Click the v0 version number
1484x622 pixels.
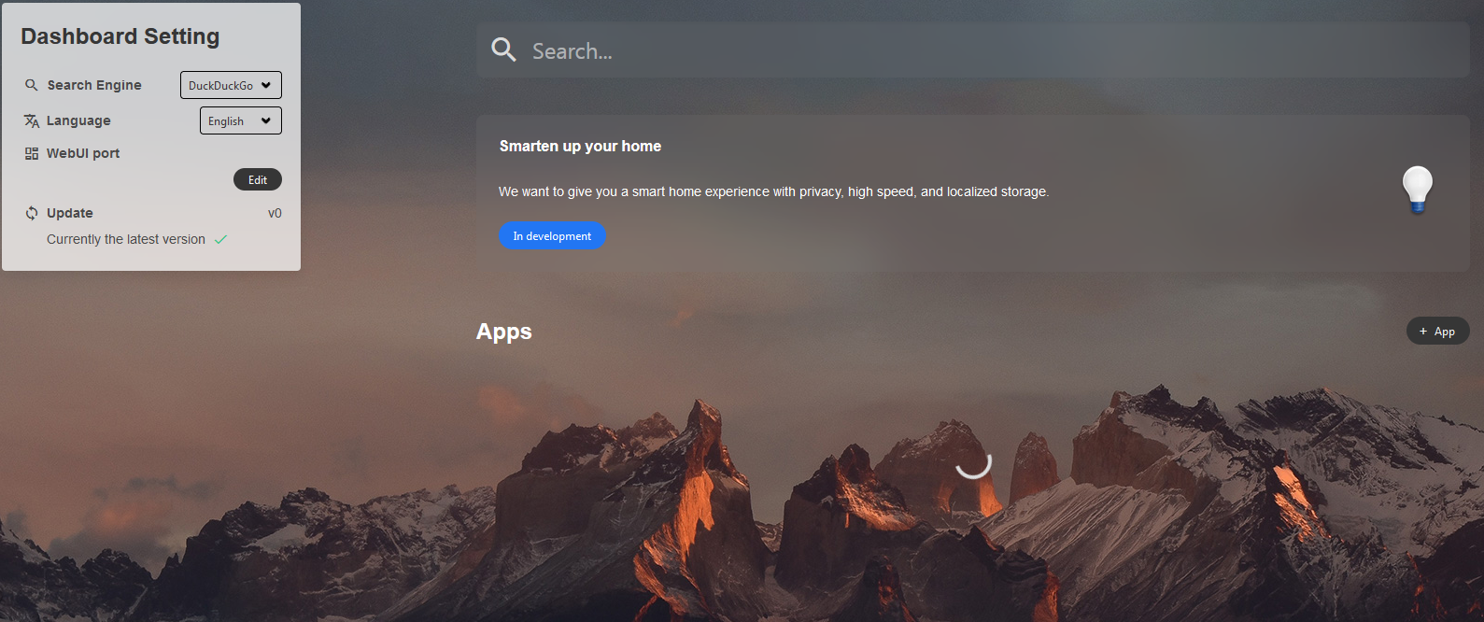pyautogui.click(x=275, y=213)
